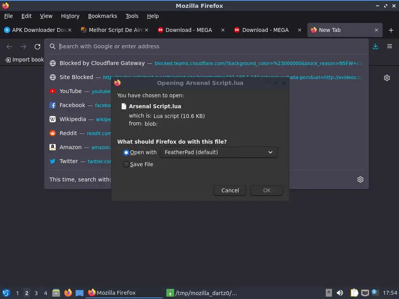The height and width of the screenshot is (299, 399).
Task: Close the New Tab tab
Action: 376,30
